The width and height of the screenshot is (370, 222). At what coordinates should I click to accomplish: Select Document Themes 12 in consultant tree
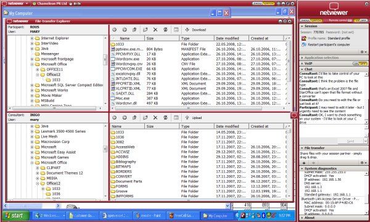[65, 173]
